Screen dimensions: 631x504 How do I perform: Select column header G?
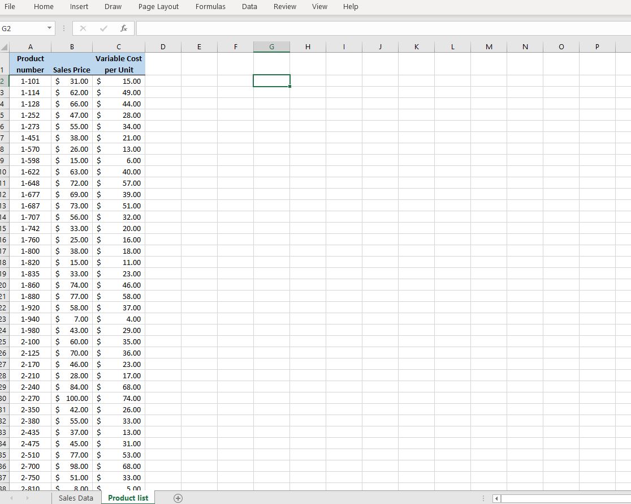pos(271,46)
